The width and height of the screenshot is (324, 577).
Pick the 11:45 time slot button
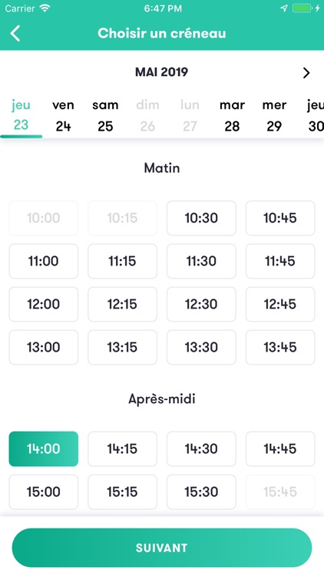pyautogui.click(x=280, y=261)
